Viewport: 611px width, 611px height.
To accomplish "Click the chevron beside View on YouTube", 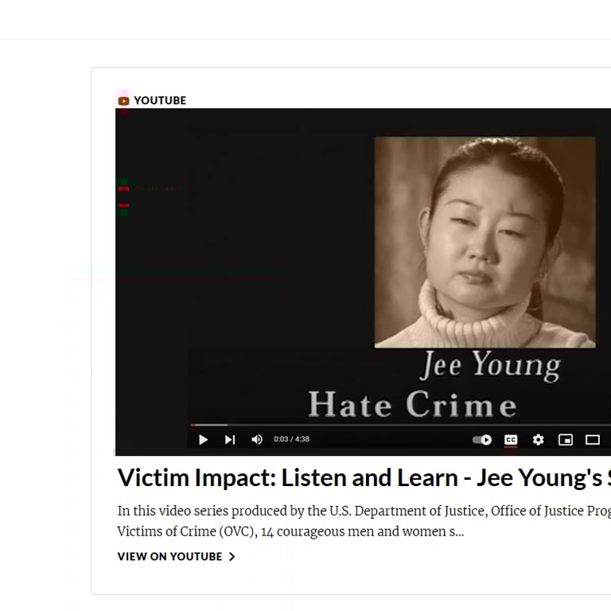I will click(232, 556).
